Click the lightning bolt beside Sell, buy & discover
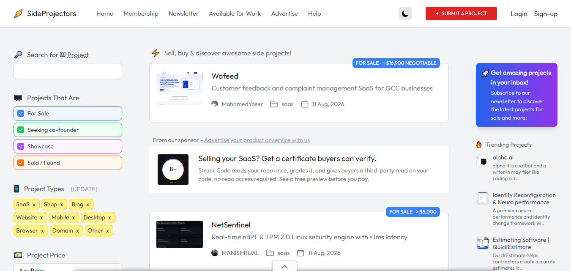The width and height of the screenshot is (571, 271). click(156, 53)
